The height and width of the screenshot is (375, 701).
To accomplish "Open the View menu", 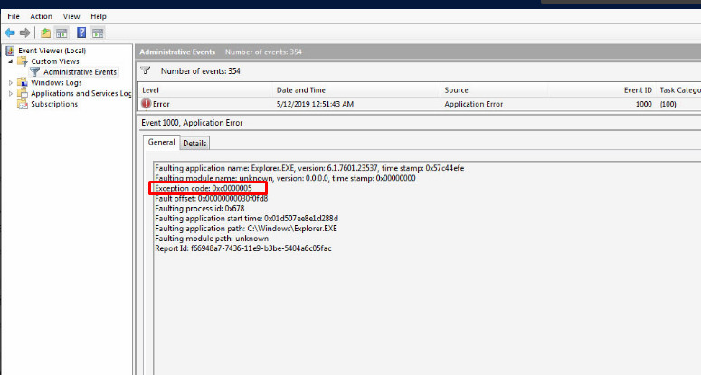I will (71, 16).
